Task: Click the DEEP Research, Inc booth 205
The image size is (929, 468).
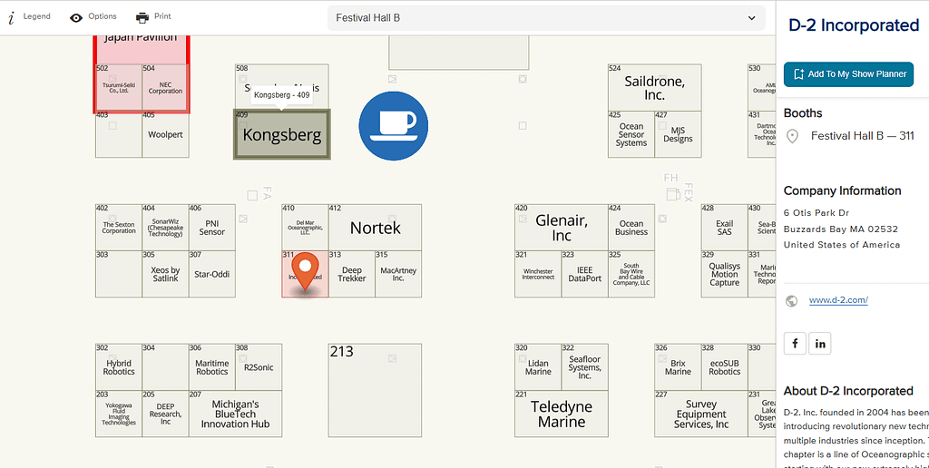Action: point(165,414)
